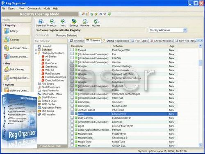Select the Editing mode icon

(7, 31)
